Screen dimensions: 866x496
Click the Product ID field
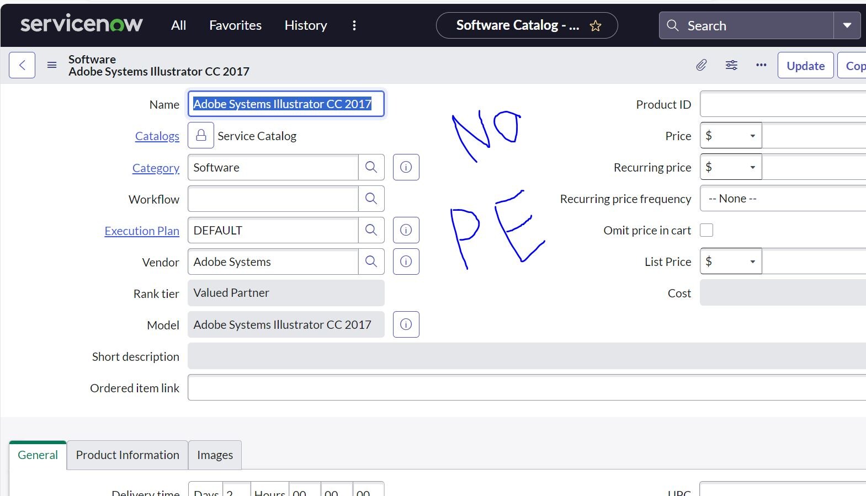tap(783, 104)
